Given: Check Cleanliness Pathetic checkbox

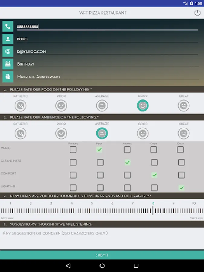Looking at the screenshot, I should (73, 162).
